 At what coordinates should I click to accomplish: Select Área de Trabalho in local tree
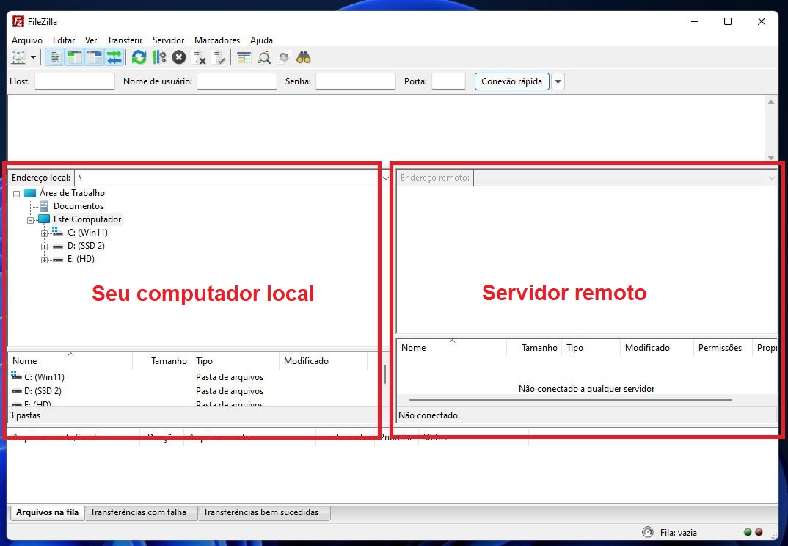pyautogui.click(x=72, y=192)
